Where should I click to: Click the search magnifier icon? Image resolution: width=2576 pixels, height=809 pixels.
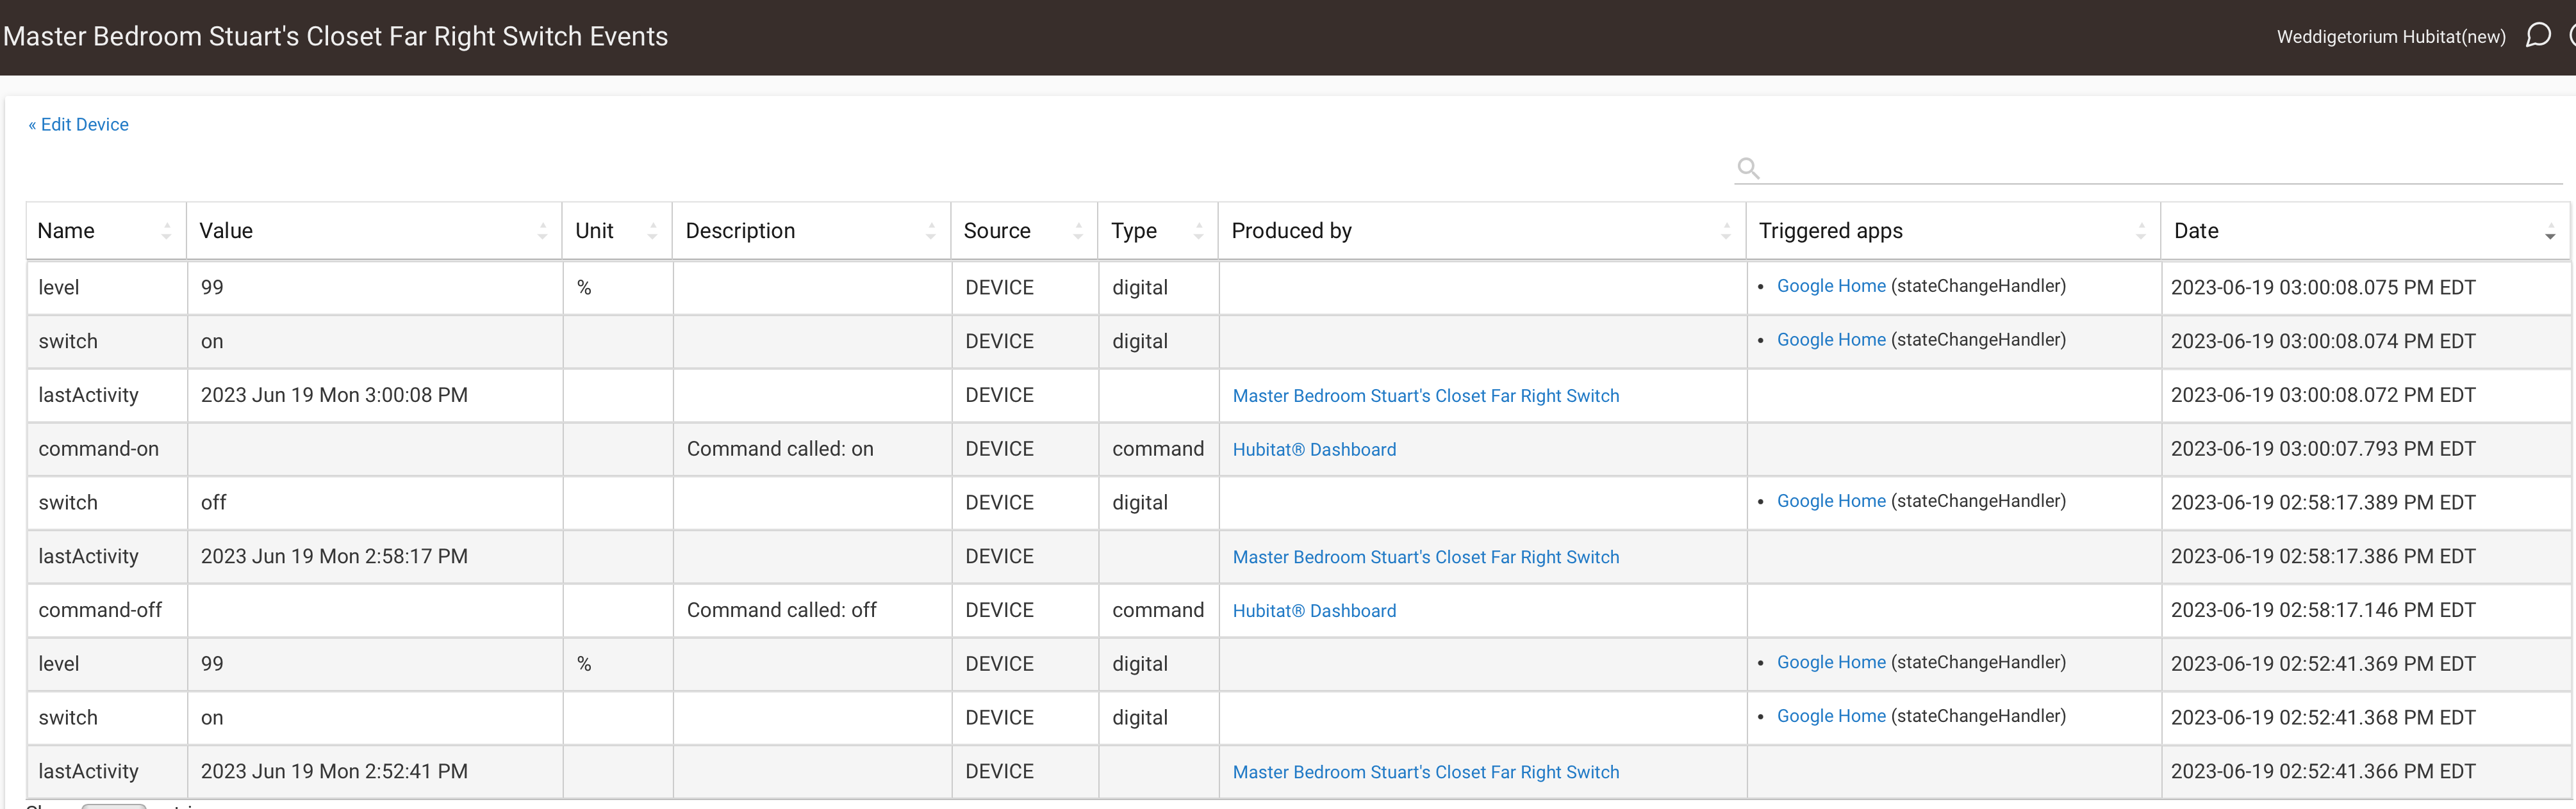point(1748,168)
